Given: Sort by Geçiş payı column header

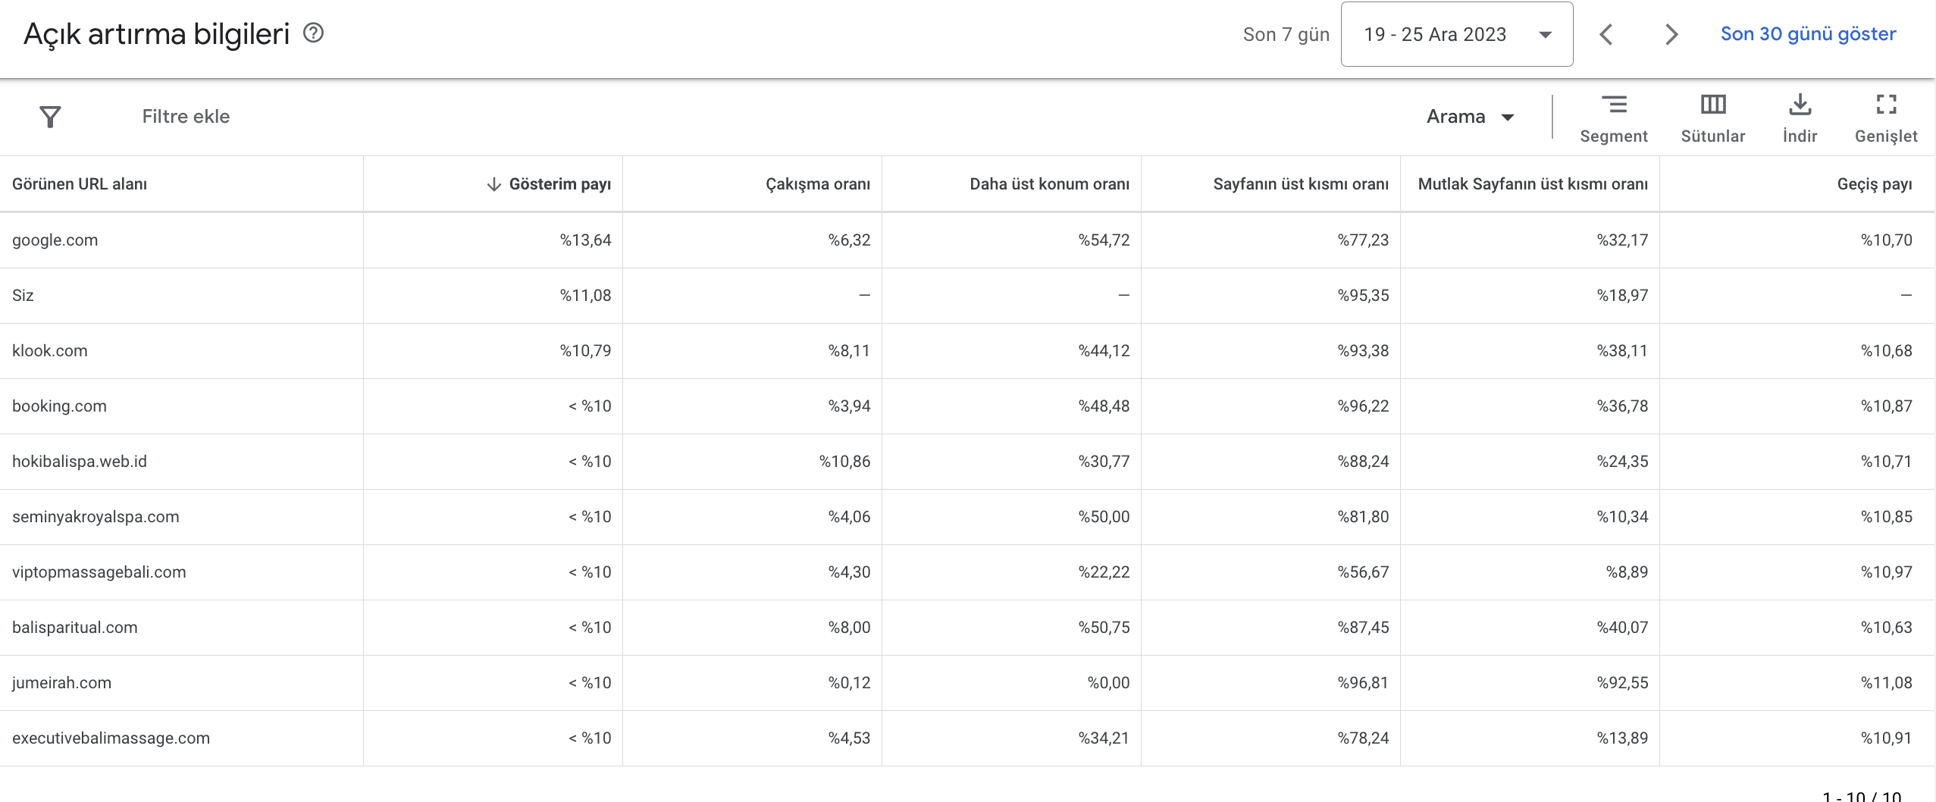Looking at the screenshot, I should point(1874,184).
